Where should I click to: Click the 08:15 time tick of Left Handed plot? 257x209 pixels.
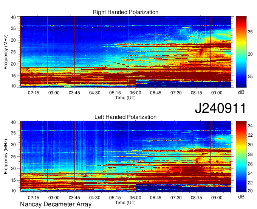click(197, 197)
